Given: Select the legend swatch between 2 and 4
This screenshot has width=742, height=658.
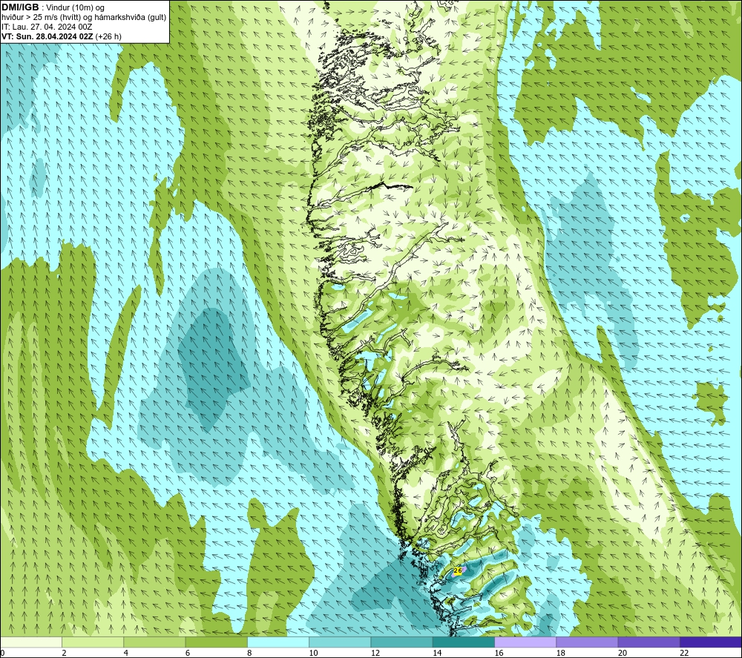Looking at the screenshot, I should [93, 642].
